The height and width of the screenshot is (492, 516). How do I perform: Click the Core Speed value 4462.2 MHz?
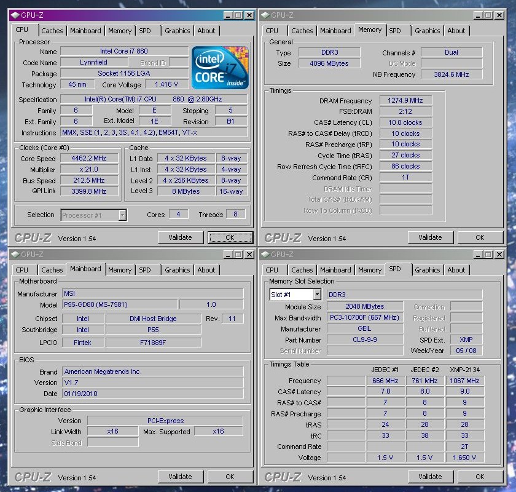coord(89,158)
